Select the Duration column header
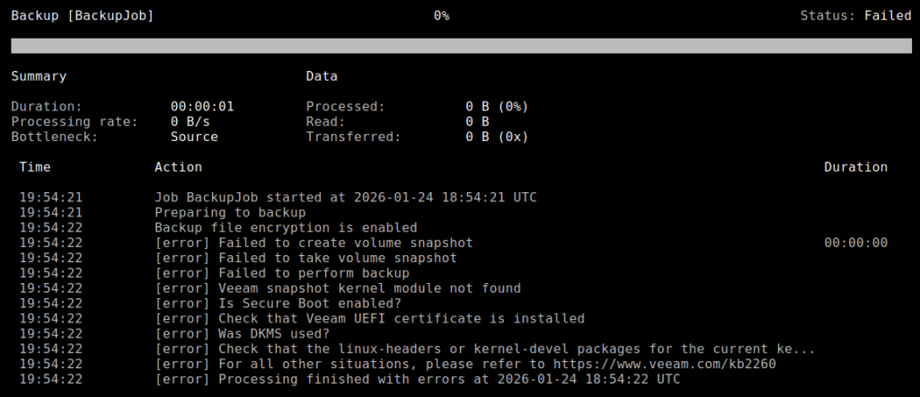This screenshot has width=920, height=397. click(x=855, y=167)
